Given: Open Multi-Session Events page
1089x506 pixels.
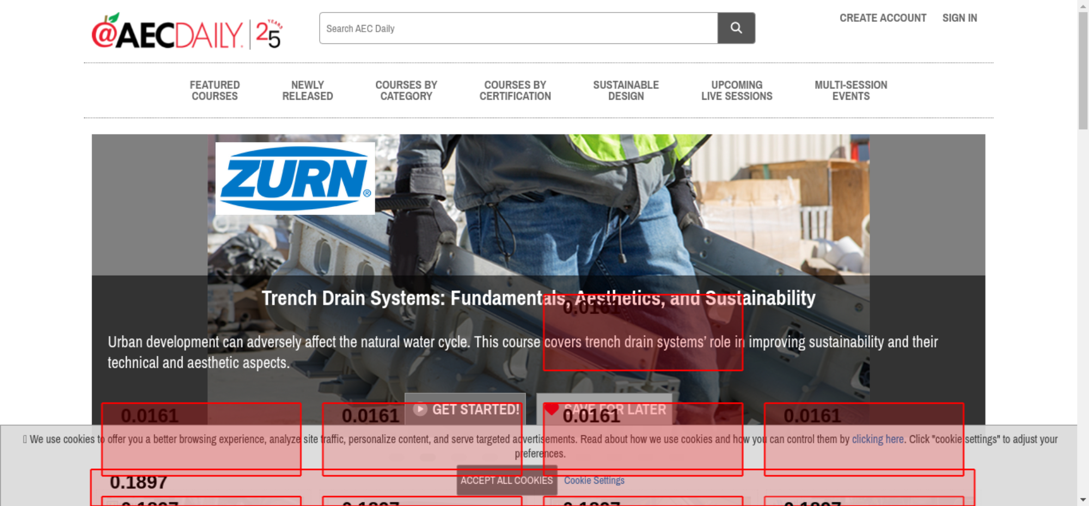Looking at the screenshot, I should pos(851,90).
